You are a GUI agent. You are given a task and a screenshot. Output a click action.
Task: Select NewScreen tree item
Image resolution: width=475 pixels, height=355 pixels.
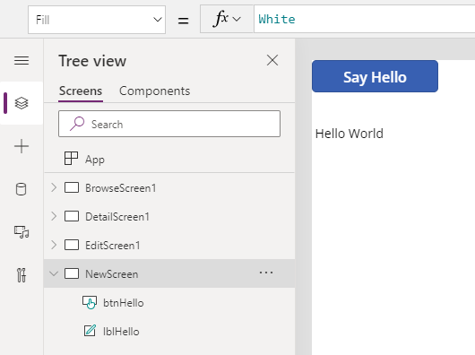click(x=169, y=273)
